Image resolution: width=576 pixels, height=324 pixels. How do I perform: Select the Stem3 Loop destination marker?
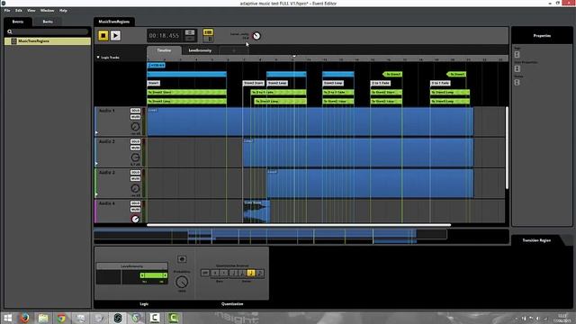[333, 83]
